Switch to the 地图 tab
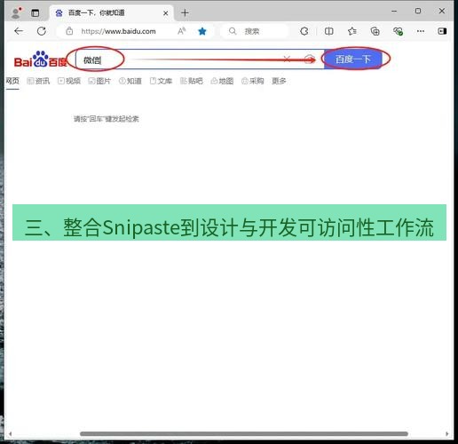Screen dimensions: 458x444 [222, 81]
